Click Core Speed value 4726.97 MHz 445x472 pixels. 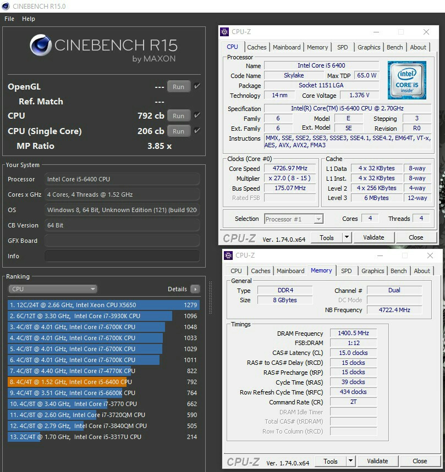(x=290, y=168)
